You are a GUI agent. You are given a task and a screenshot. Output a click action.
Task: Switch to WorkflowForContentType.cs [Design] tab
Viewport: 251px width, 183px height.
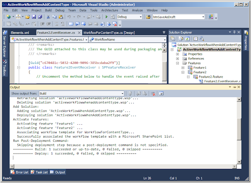pos(109,33)
